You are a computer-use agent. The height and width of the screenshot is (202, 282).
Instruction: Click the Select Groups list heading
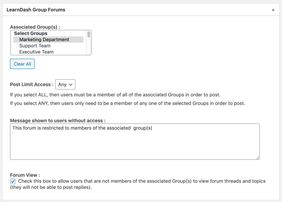(31, 34)
